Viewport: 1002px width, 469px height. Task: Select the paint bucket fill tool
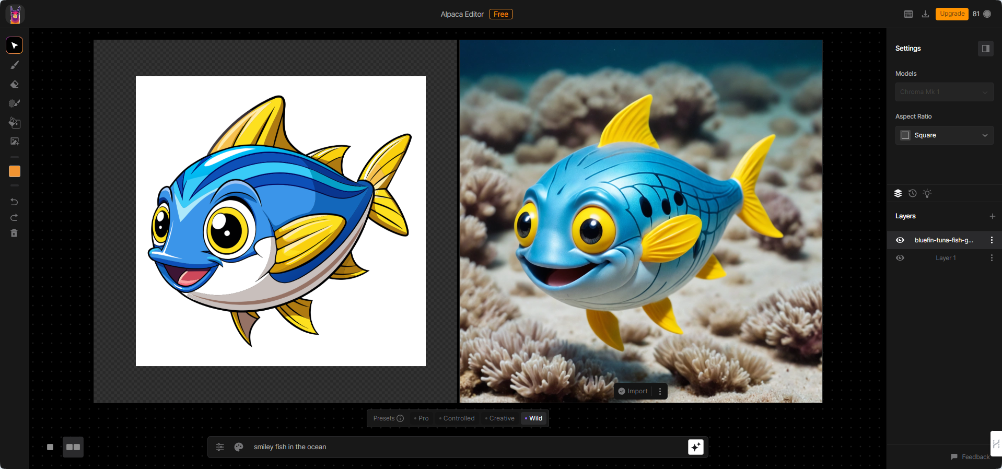15,123
